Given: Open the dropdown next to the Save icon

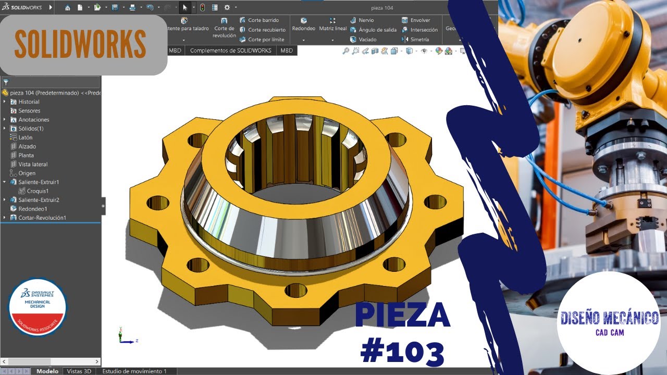Looking at the screenshot, I should tap(122, 7).
